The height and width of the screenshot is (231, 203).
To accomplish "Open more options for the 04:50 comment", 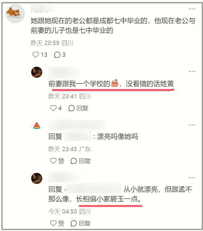I will coord(192,178).
